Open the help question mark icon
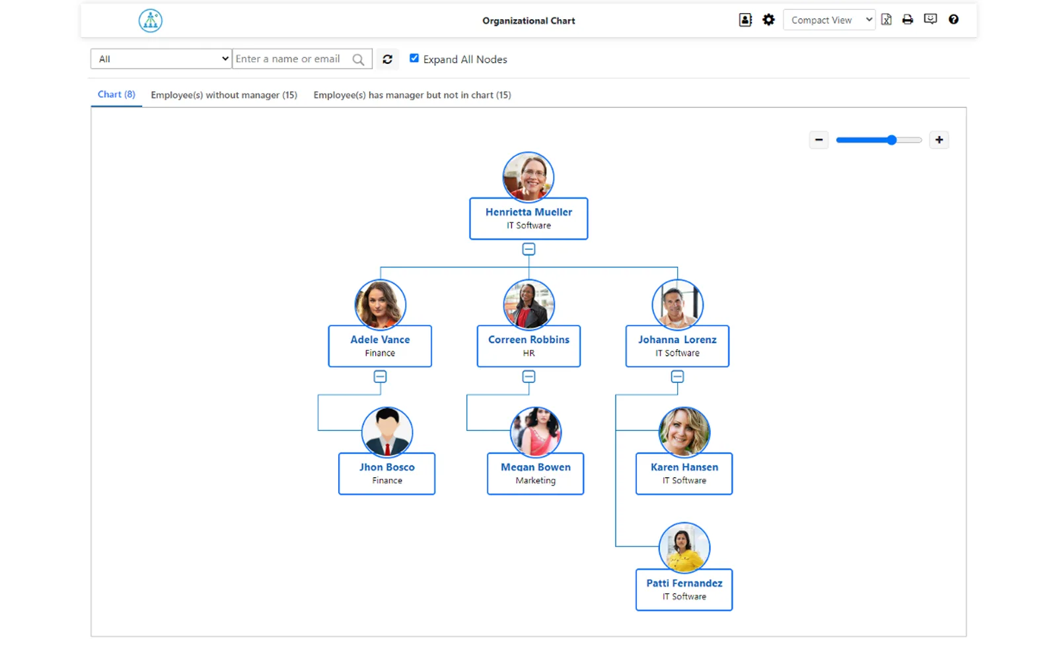The width and height of the screenshot is (1057, 660). click(953, 19)
